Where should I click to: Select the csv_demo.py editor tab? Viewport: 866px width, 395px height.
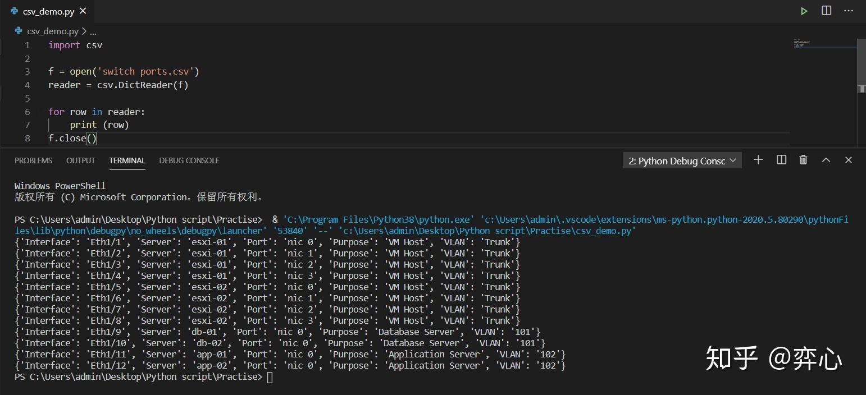48,11
